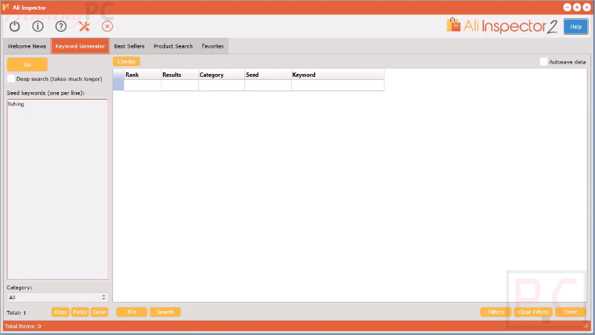595x335 pixels.
Task: Sort by the Category column header
Action: click(221, 75)
